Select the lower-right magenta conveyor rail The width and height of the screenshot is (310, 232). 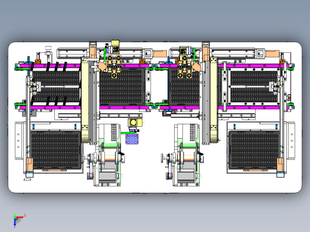point(225,108)
